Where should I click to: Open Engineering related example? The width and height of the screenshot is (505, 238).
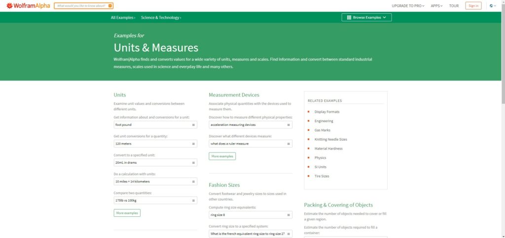point(324,121)
